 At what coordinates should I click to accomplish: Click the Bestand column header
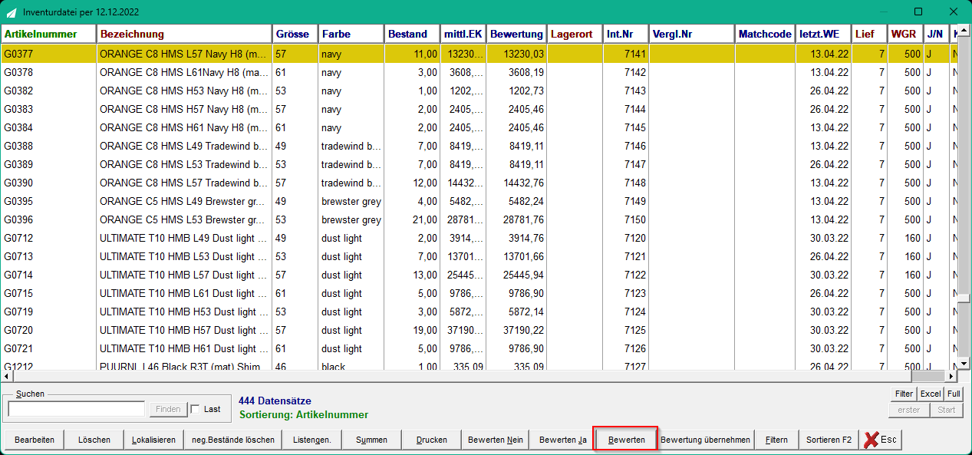412,35
